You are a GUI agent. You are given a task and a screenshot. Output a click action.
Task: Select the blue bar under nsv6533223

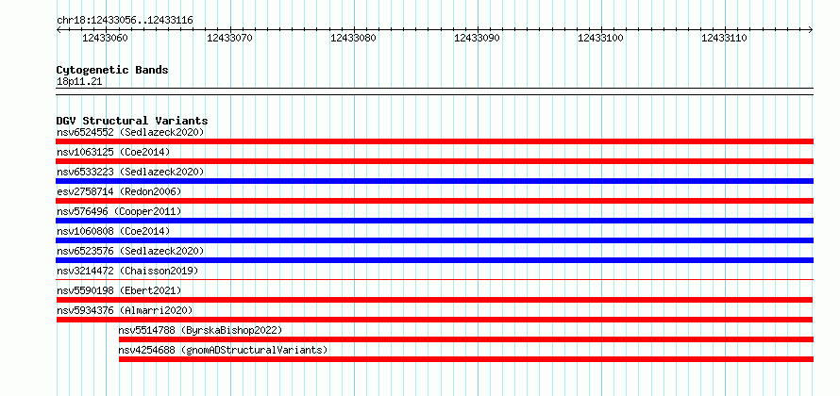click(434, 181)
